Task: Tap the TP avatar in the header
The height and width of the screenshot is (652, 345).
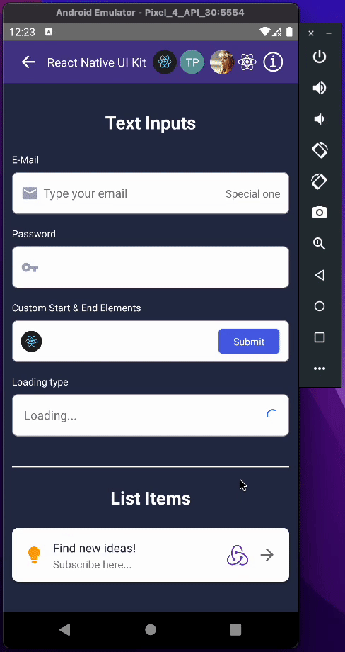Action: tap(192, 62)
